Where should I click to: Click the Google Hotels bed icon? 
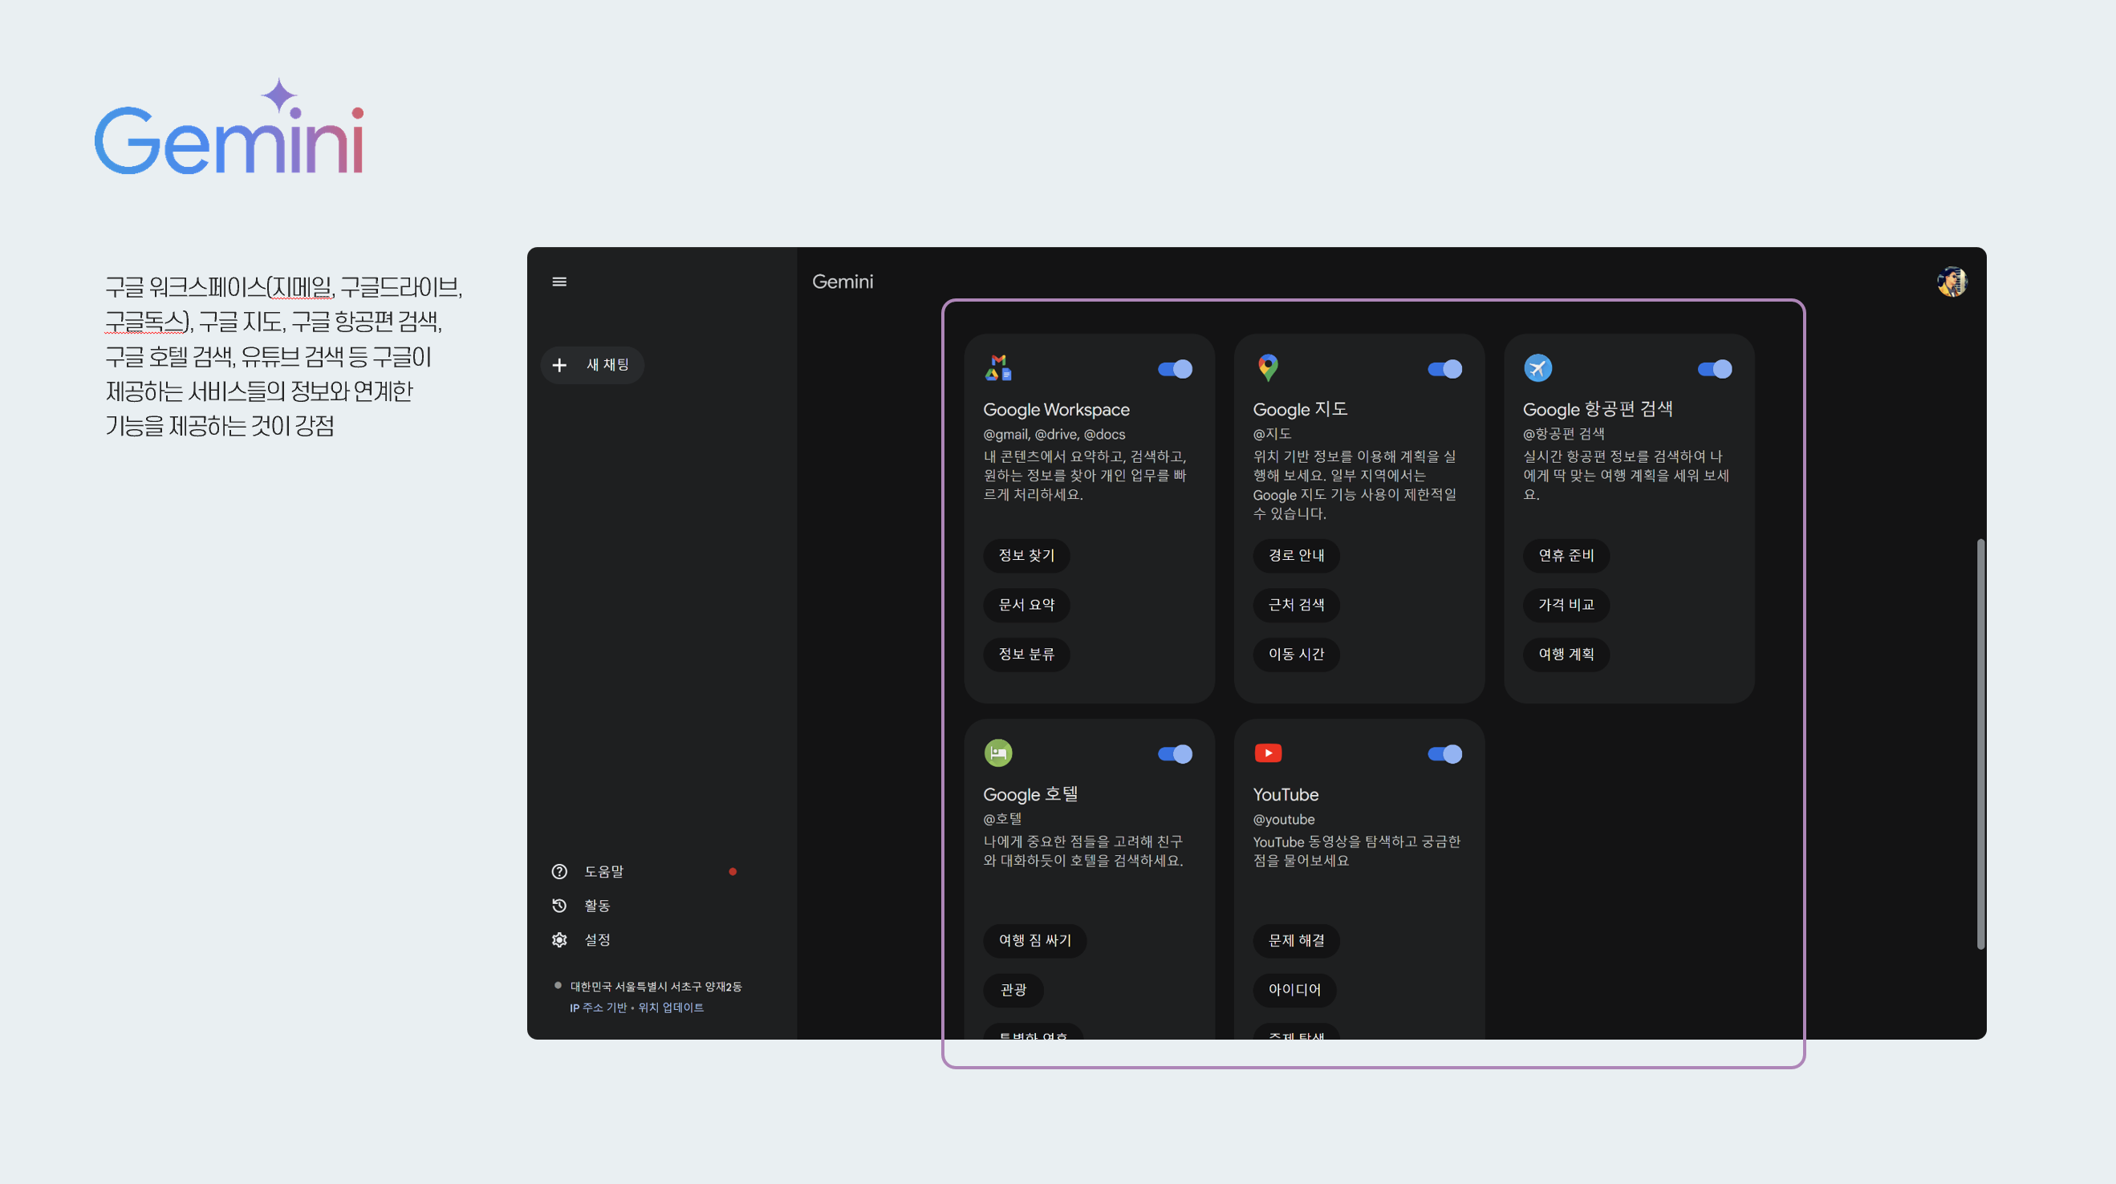point(998,753)
